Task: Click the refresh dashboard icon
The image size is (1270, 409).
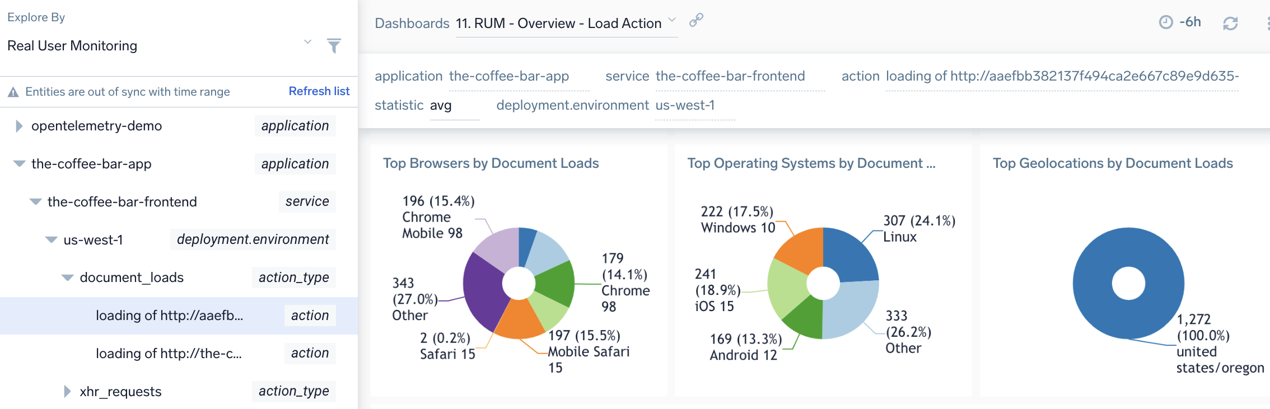Action: click(x=1230, y=23)
